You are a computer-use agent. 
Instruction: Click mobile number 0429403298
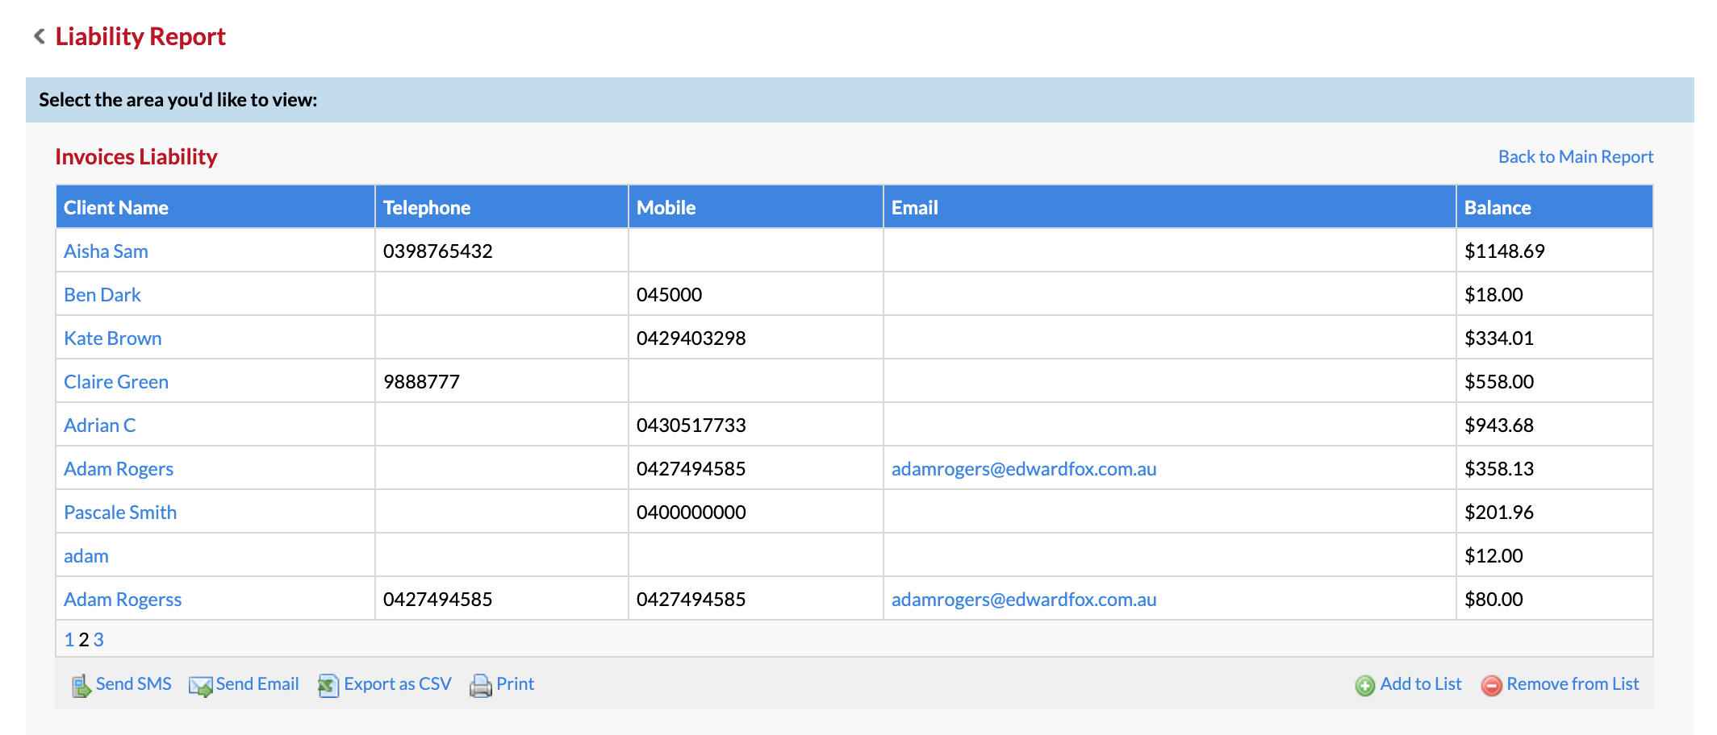(x=691, y=338)
